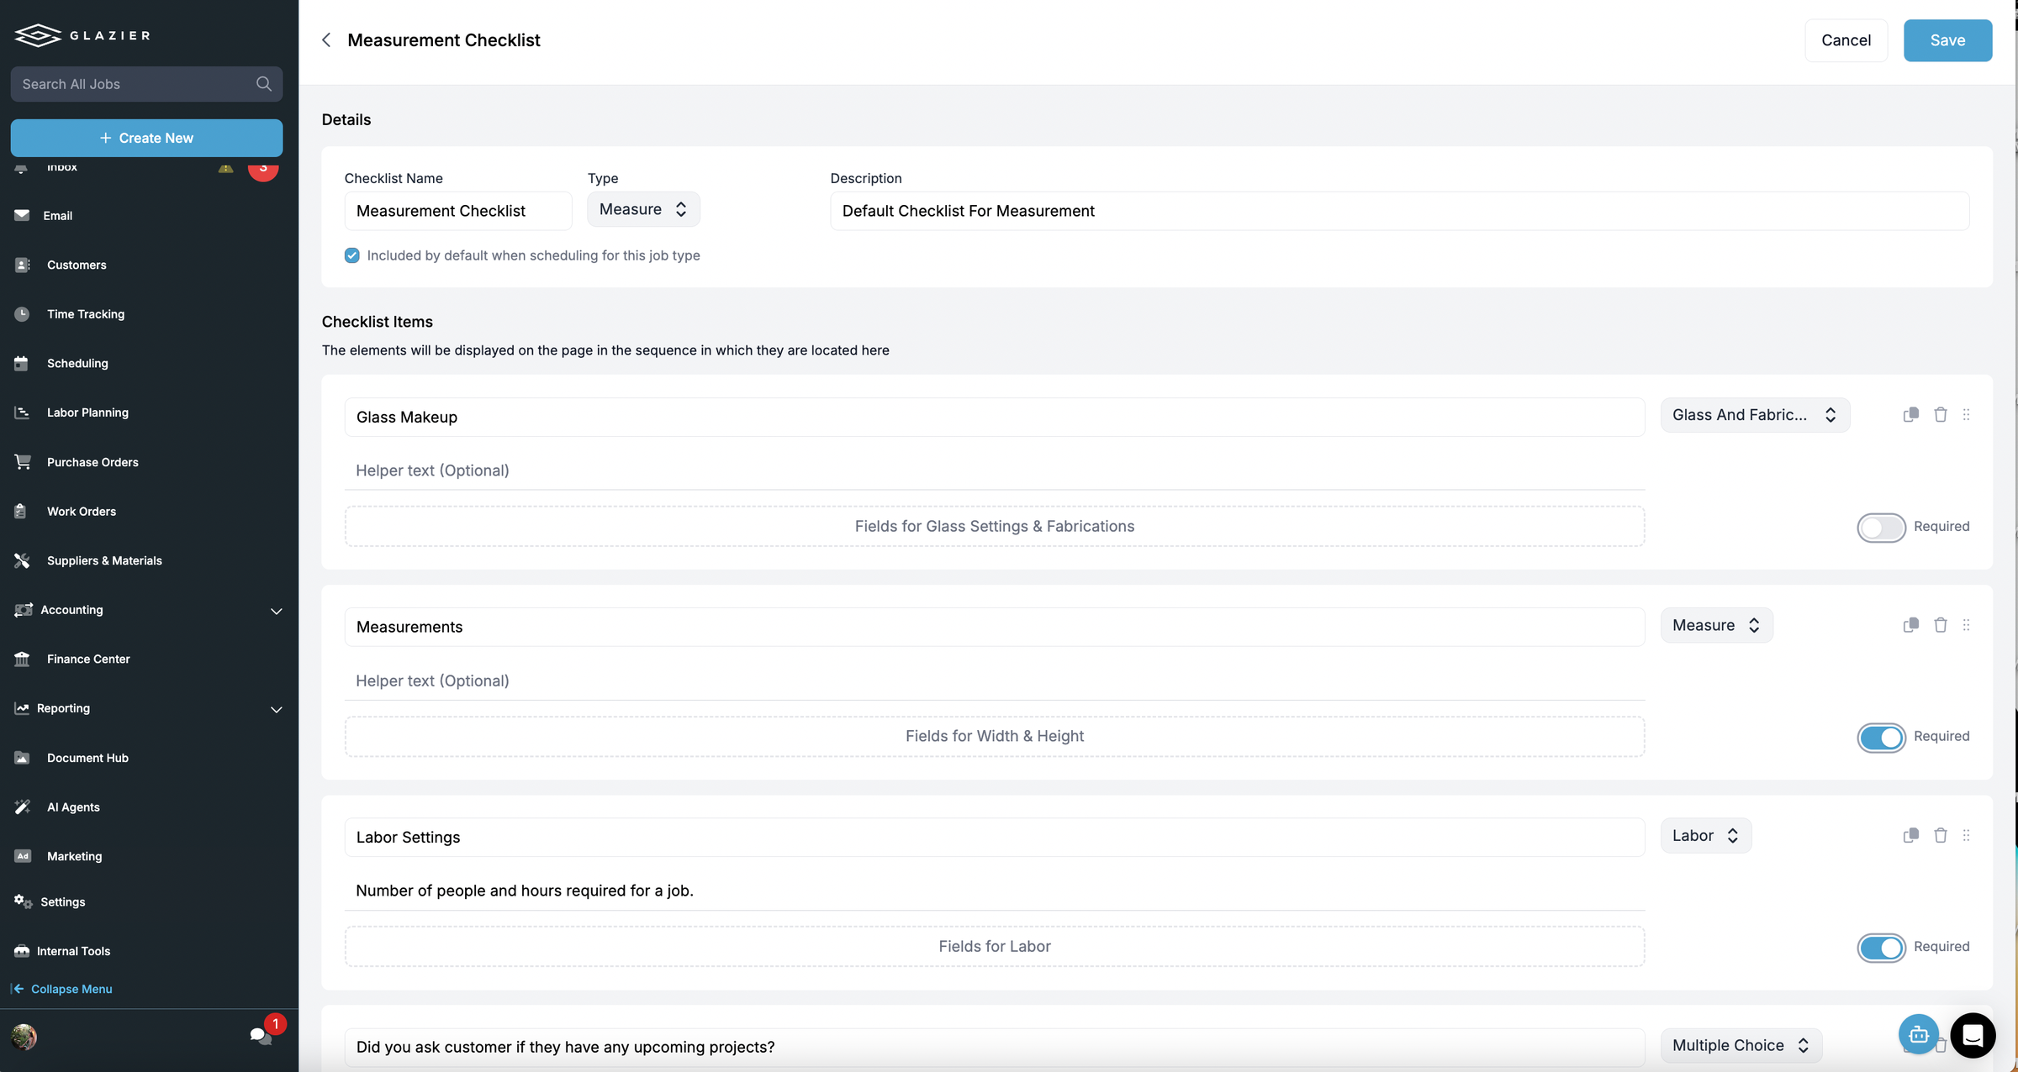The image size is (2018, 1072).
Task: Click the Search All Jobs field
Action: click(x=146, y=84)
